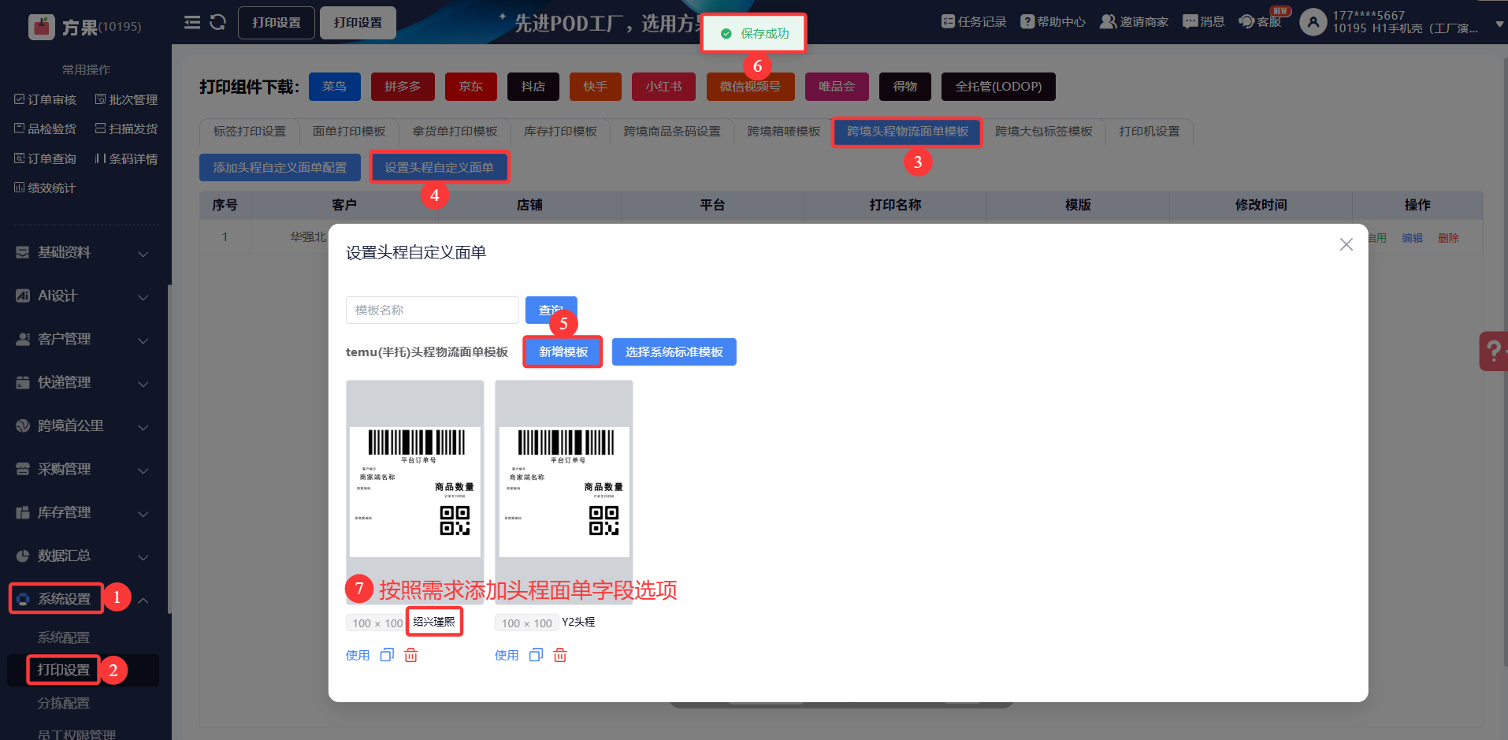The image size is (1508, 740).
Task: Download the 唯品会 print component
Action: 837,87
